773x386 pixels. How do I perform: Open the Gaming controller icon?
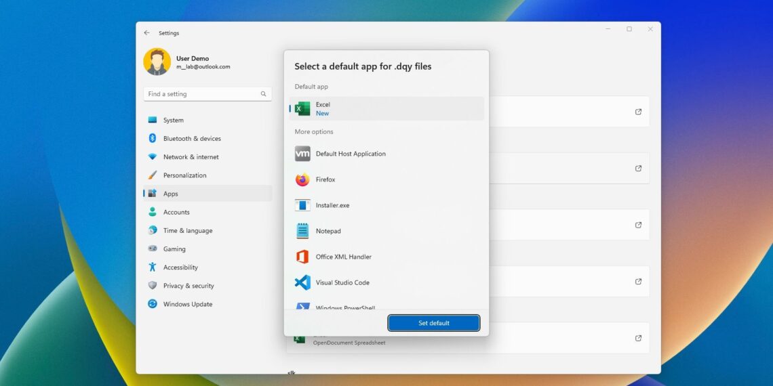[x=153, y=249]
